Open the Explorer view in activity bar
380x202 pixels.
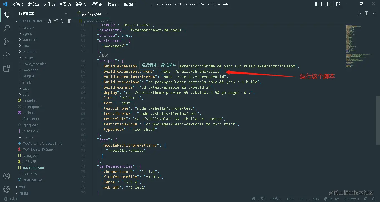pos(7,15)
